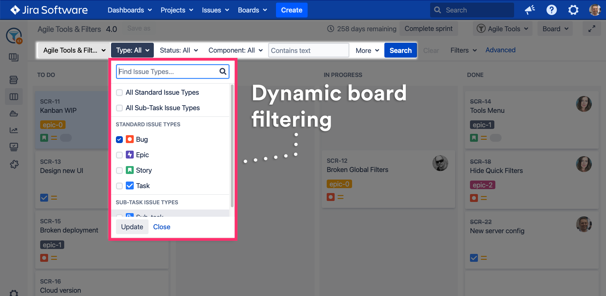This screenshot has width=606, height=296.
Task: Click the Advanced link
Action: pos(500,50)
